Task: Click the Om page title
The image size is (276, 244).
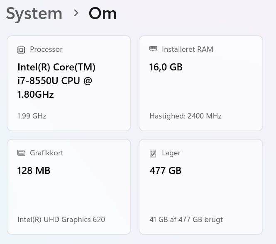Action: pos(103,14)
